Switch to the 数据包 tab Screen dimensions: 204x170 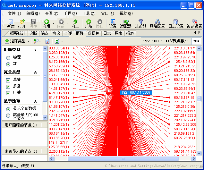93,33
